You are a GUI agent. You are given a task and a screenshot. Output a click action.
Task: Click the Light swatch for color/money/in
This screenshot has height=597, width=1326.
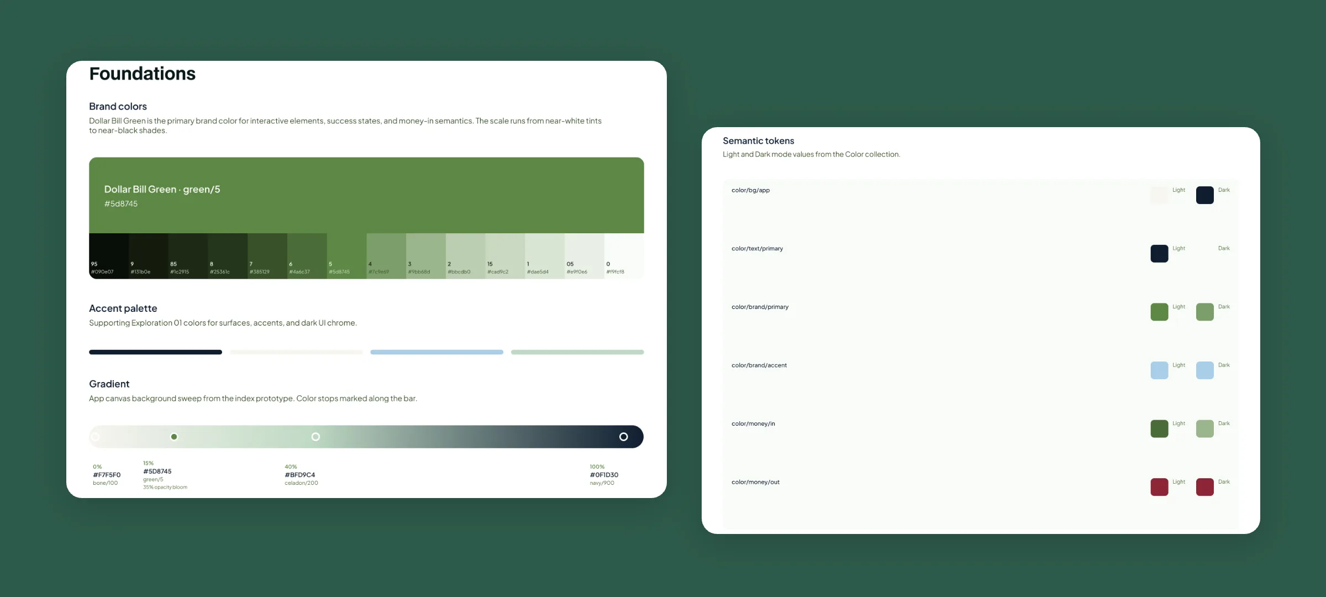tap(1160, 429)
